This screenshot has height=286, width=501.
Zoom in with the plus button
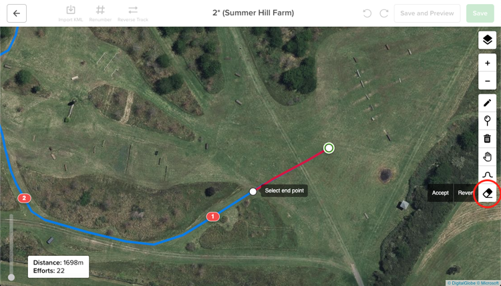pyautogui.click(x=487, y=63)
